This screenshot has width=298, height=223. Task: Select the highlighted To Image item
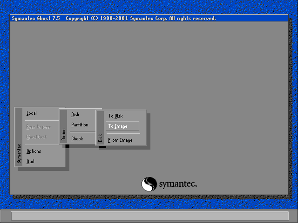[122, 126]
